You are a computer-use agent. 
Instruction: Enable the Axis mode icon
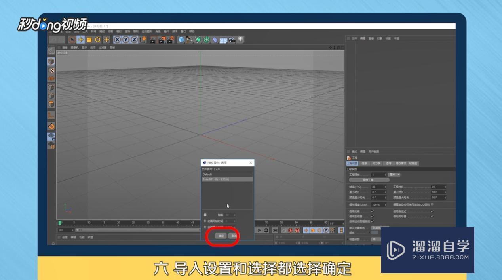pos(51,115)
